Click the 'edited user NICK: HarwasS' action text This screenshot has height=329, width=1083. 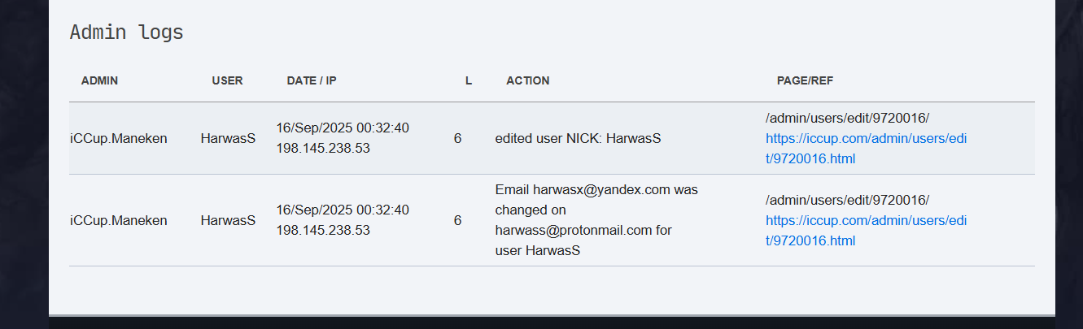pyautogui.click(x=578, y=139)
